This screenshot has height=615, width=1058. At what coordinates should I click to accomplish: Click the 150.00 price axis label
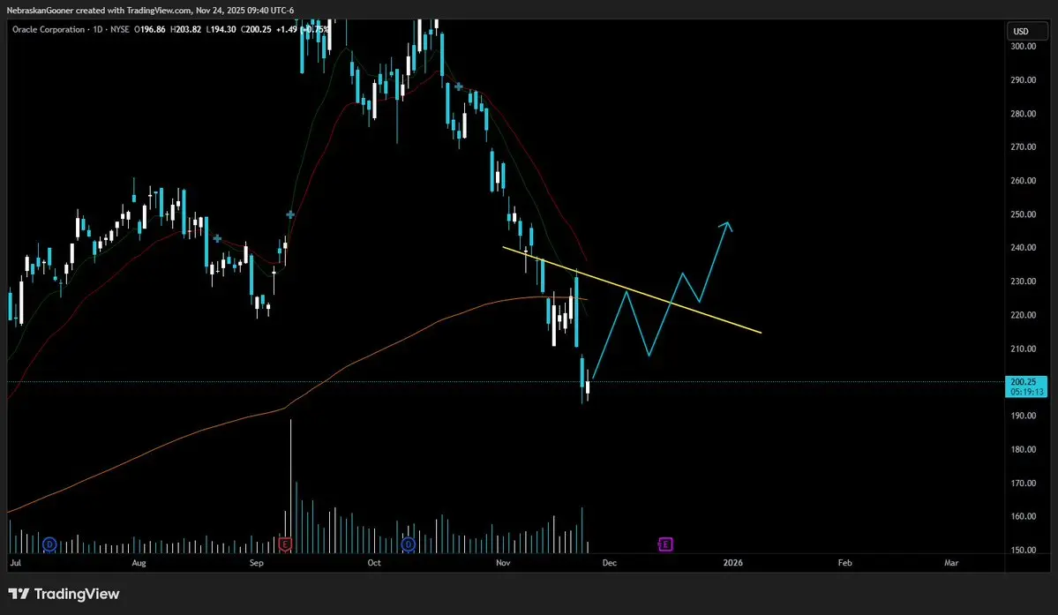[x=1023, y=551]
